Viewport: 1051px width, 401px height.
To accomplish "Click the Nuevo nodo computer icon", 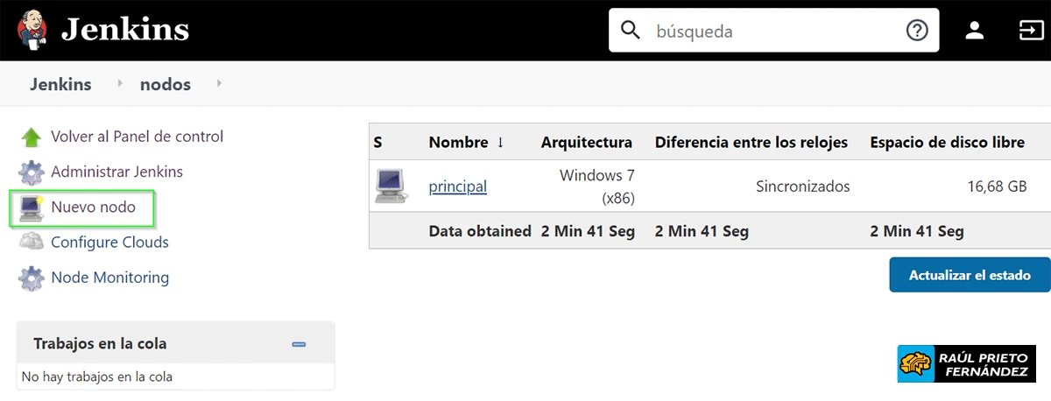I will click(x=32, y=208).
